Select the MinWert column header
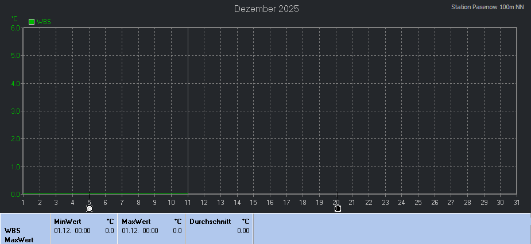The width and height of the screenshot is (531, 244). [x=68, y=221]
